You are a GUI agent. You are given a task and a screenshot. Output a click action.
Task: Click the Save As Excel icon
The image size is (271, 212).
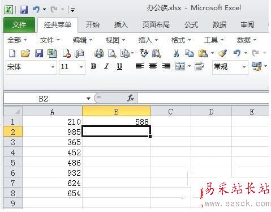coord(52,53)
